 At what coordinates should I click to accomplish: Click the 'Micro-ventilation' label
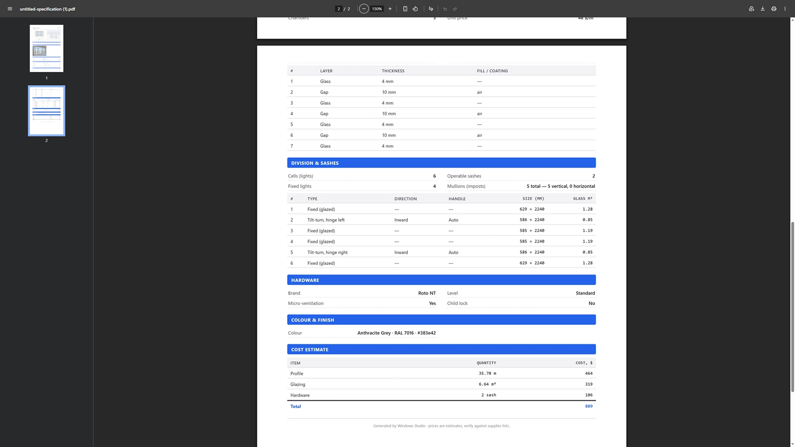point(306,303)
